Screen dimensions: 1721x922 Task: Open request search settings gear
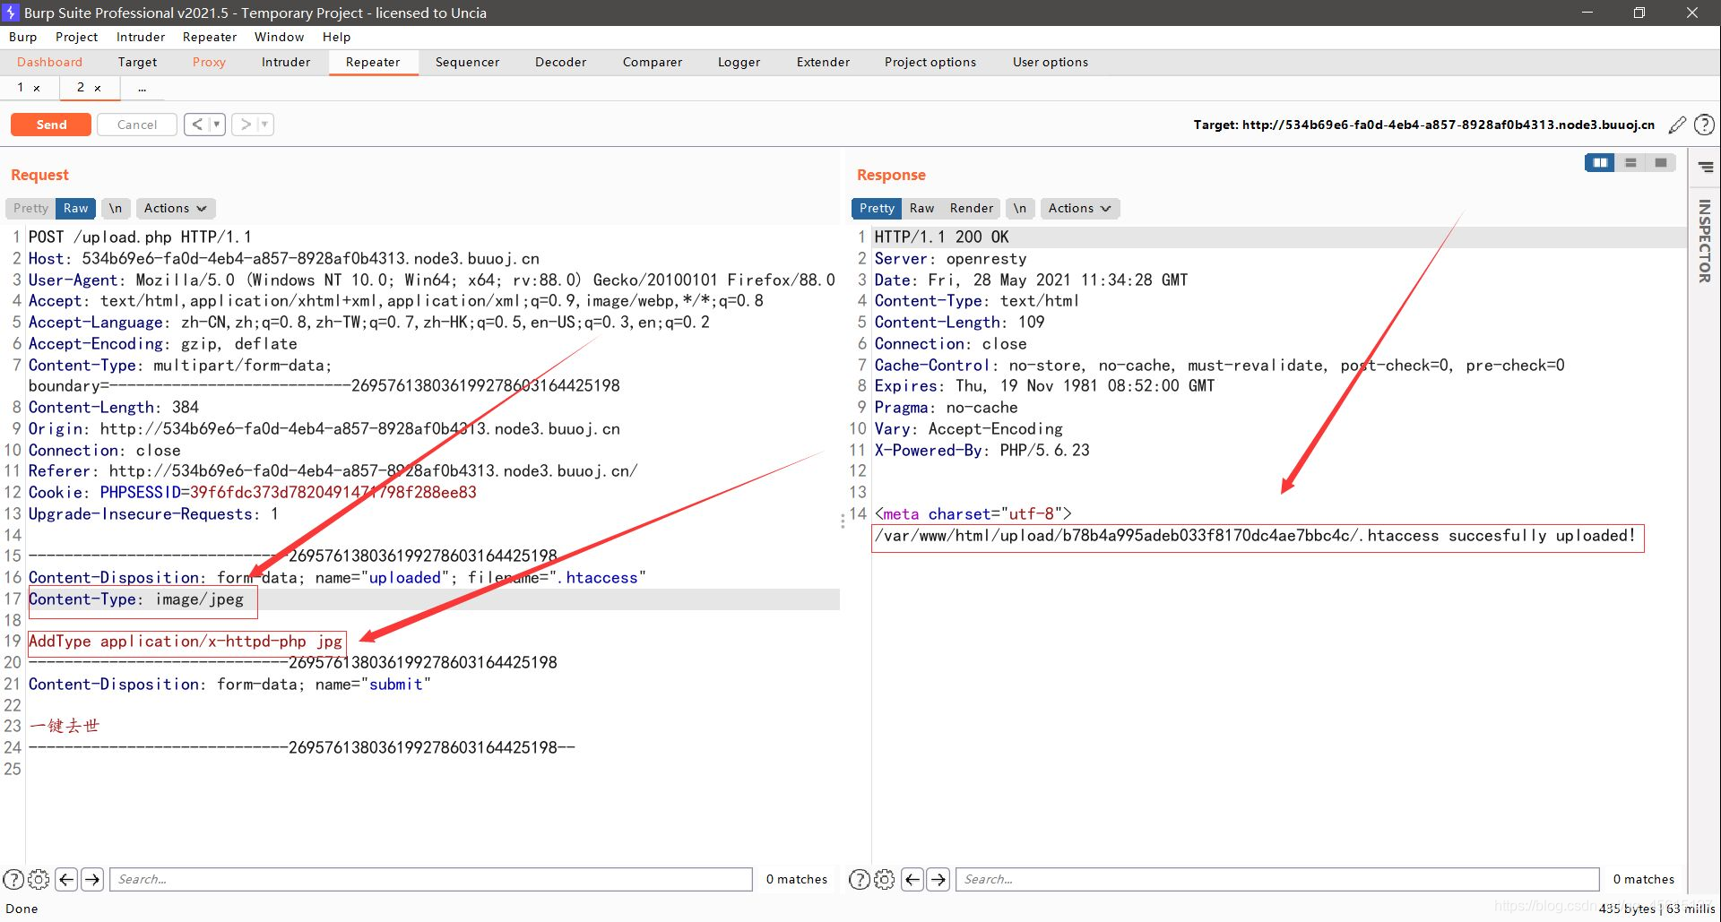[39, 880]
